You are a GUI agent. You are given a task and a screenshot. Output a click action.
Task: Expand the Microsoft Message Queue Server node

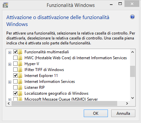pos(10,100)
